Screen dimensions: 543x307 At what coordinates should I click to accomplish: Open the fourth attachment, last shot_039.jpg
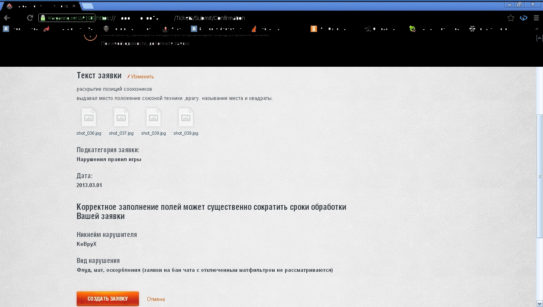[186, 122]
